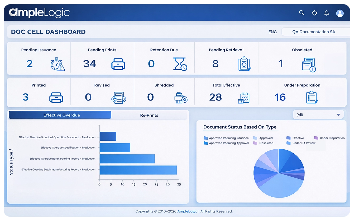Expand the (All) filter dropdown
This screenshot has height=221, width=354.
[x=318, y=115]
